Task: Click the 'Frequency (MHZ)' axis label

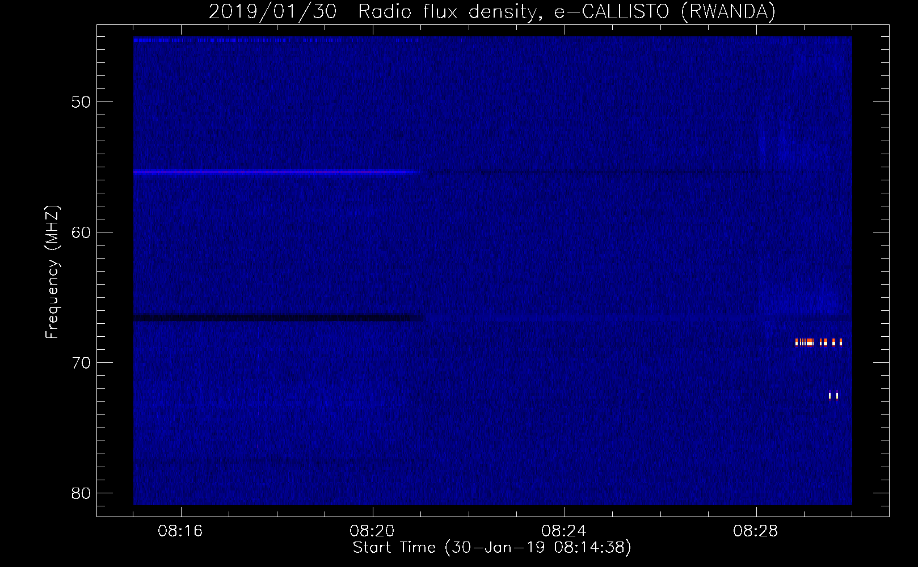Action: pos(52,272)
